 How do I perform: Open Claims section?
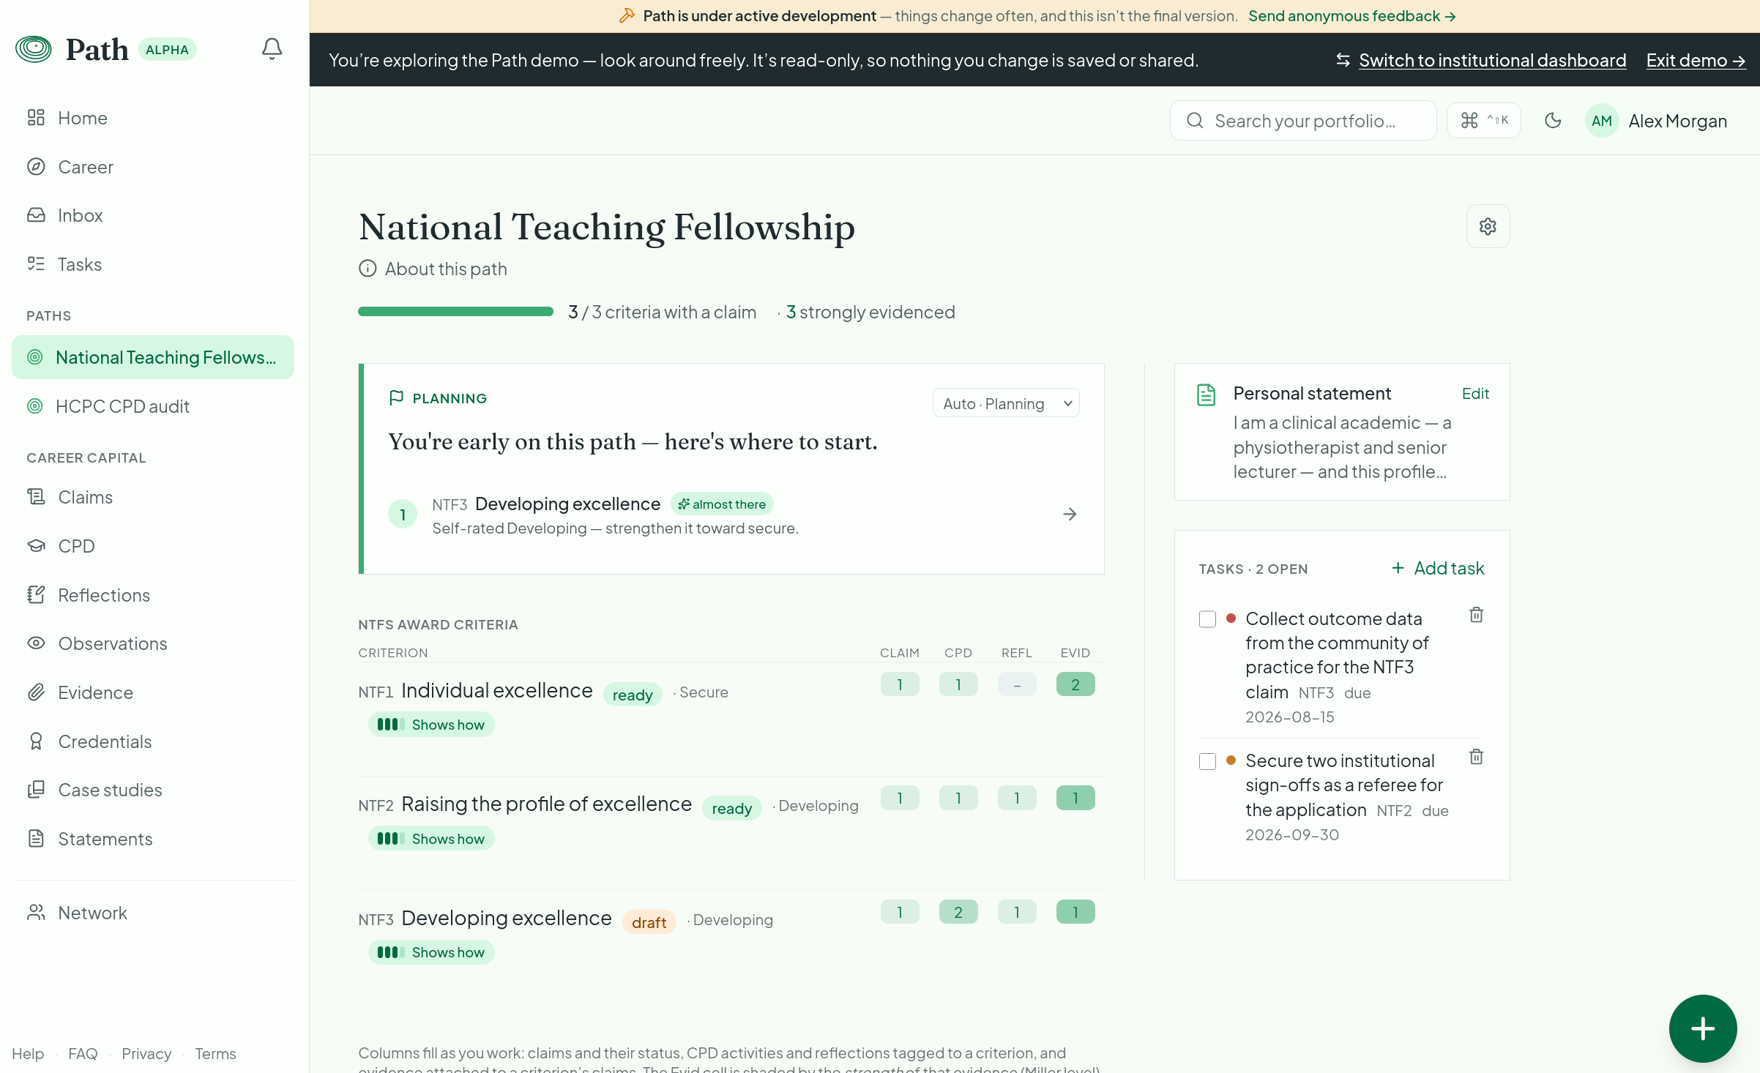point(153,497)
